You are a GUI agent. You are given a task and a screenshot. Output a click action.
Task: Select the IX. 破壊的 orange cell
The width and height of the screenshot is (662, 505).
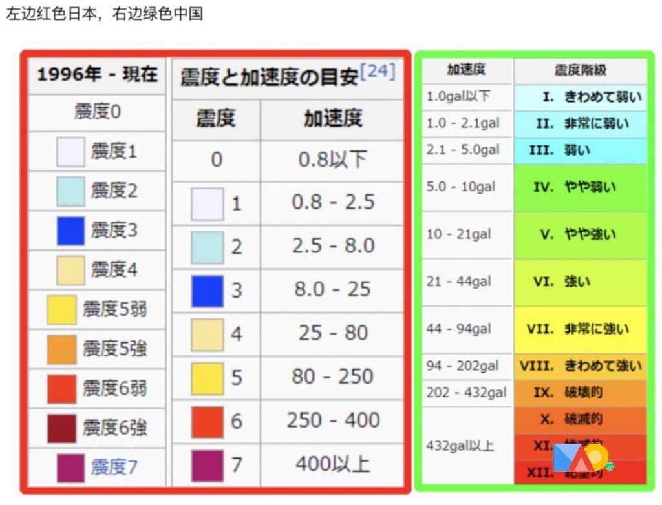pyautogui.click(x=581, y=392)
